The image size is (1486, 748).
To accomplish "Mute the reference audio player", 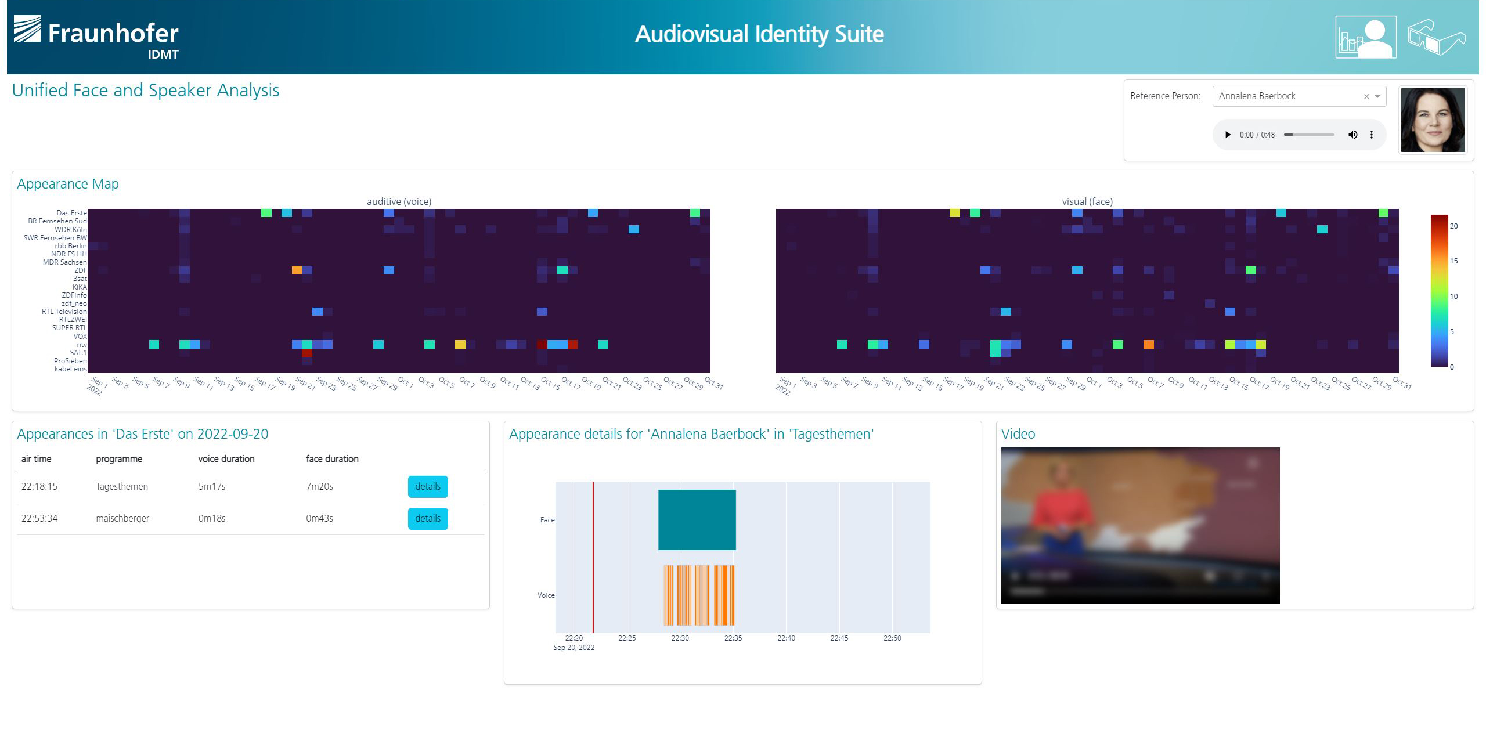I will (x=1352, y=135).
